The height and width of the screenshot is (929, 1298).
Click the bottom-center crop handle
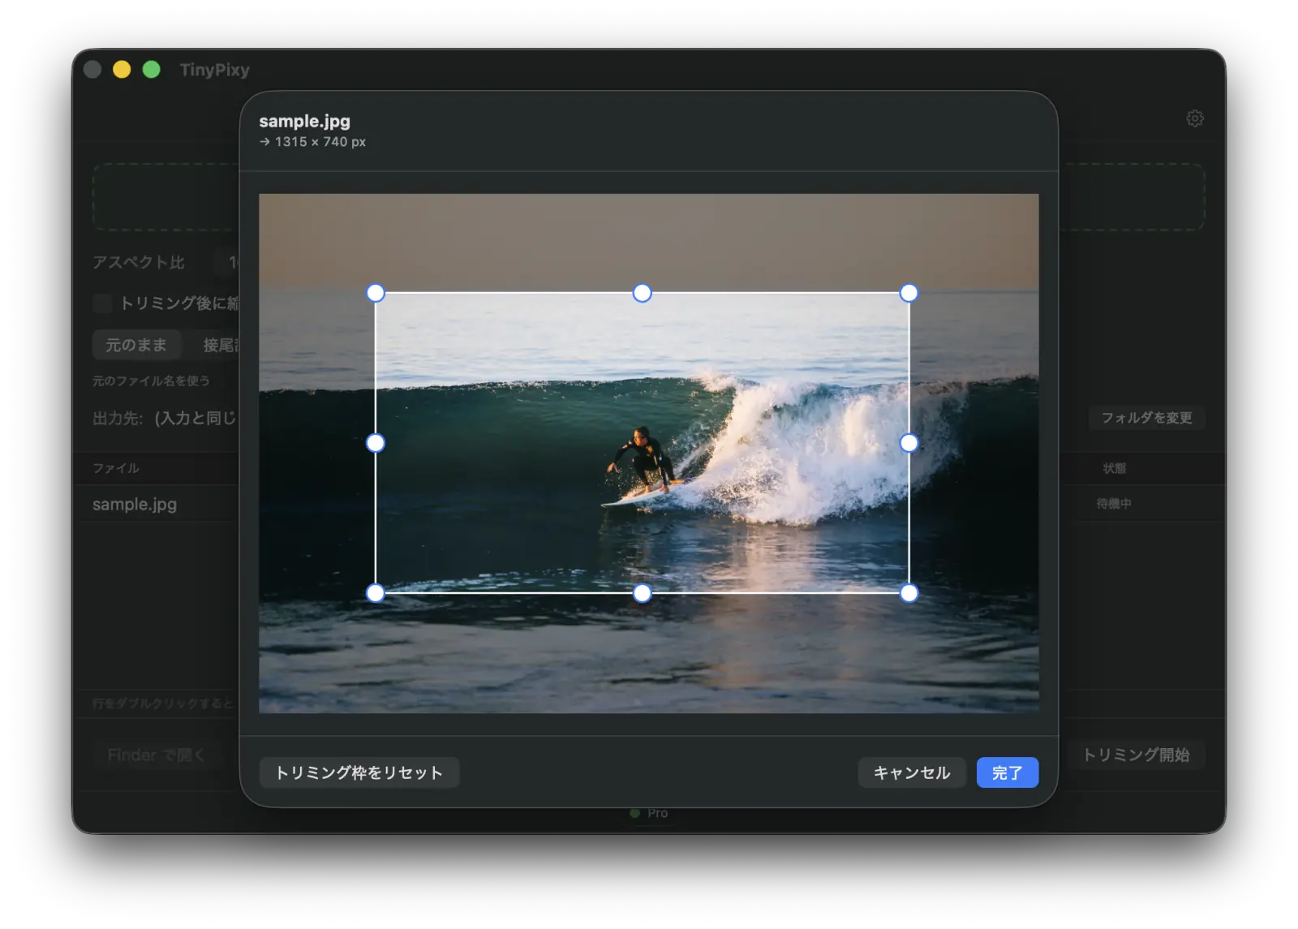pos(642,593)
